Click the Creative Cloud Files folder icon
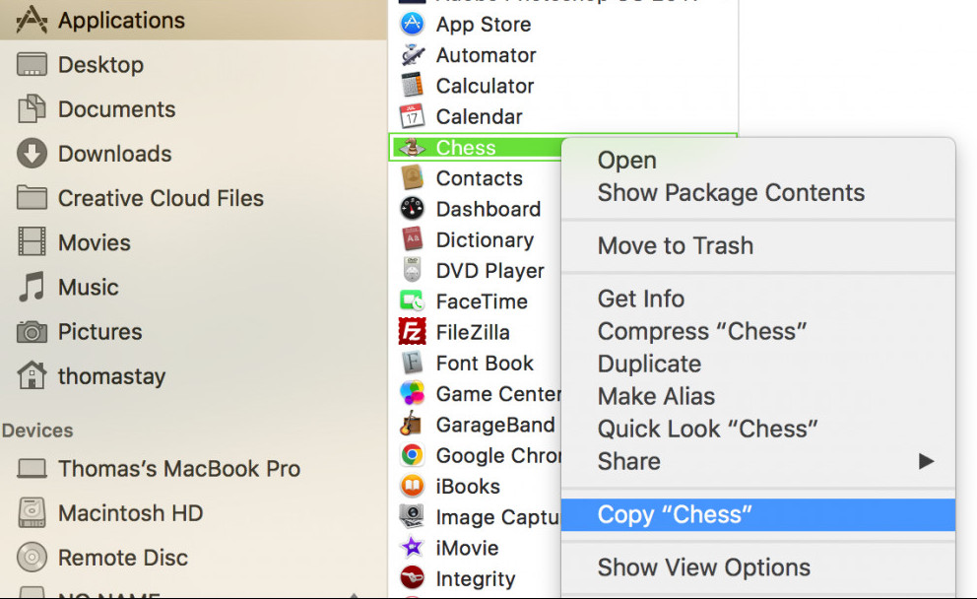This screenshot has width=977, height=599. [x=32, y=198]
